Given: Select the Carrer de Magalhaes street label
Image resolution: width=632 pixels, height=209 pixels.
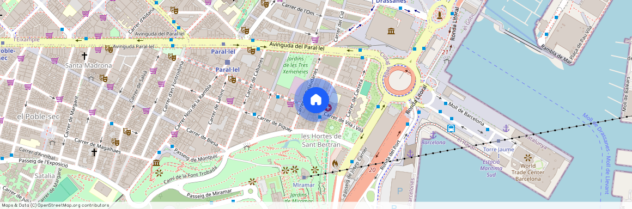Looking at the screenshot, I should pyautogui.click(x=98, y=146).
